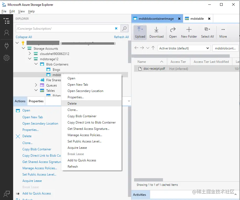240x200 pixels.
Task: Click the plug icon to connect a resource
Action: (x=7, y=45)
